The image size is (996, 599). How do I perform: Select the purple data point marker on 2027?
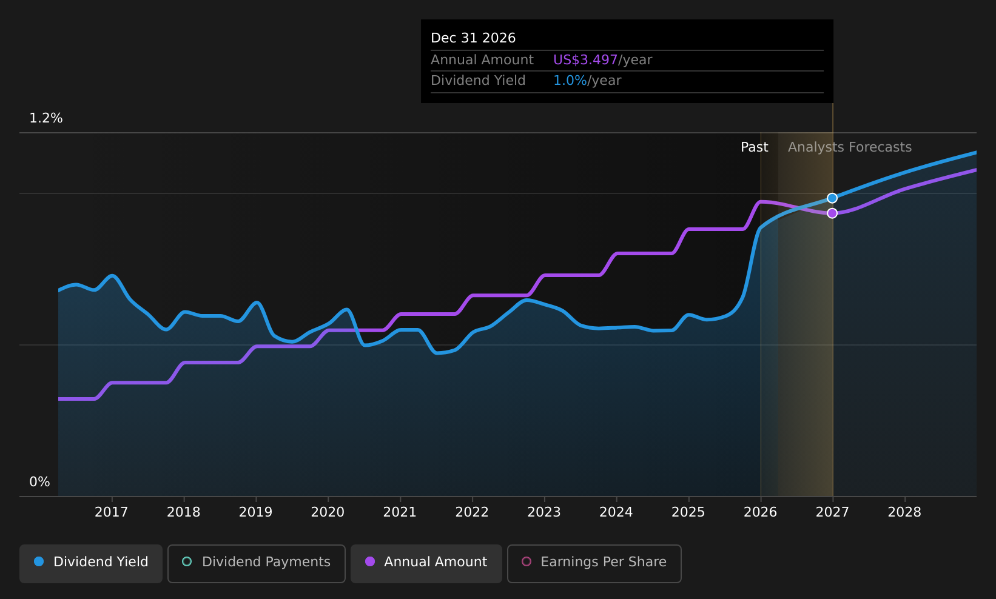[832, 213]
